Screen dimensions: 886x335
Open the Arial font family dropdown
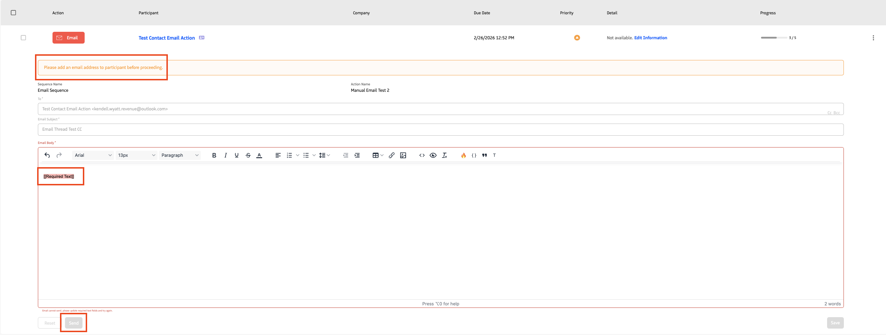pyautogui.click(x=92, y=155)
